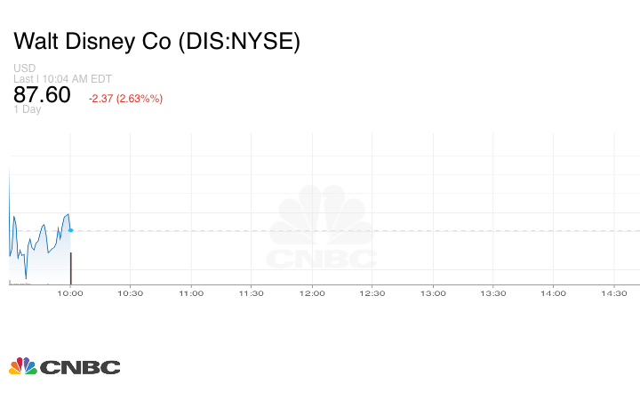640x400 pixels.
Task: Click the blue current-price dot marker
Action: click(70, 230)
